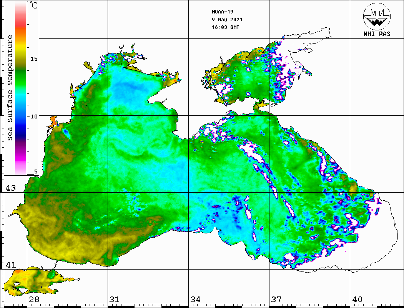The image size is (404, 308).
Task: Click longitude label 34
Action: pos(196,300)
